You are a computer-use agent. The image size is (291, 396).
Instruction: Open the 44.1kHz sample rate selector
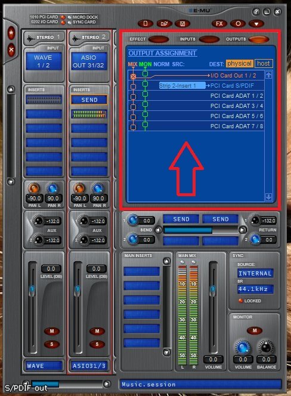click(x=255, y=289)
